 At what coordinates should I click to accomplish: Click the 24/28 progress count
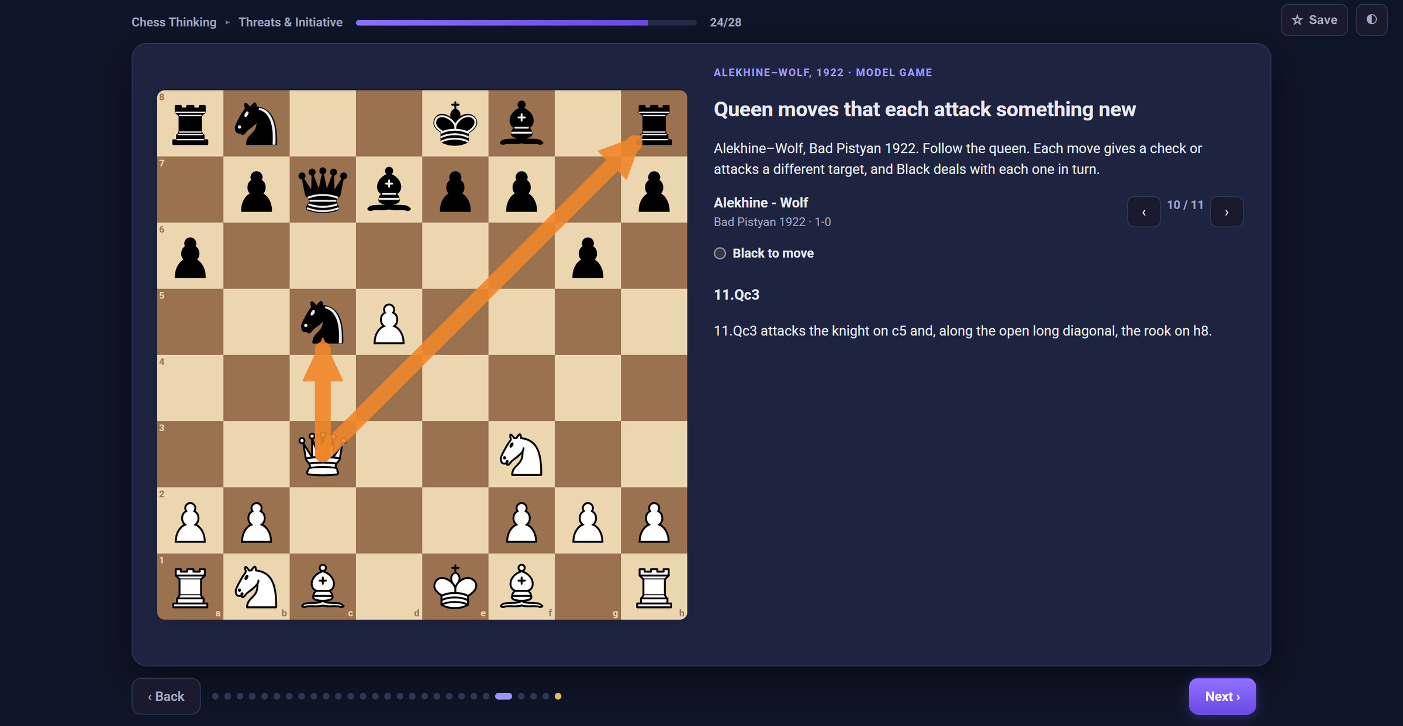[725, 22]
